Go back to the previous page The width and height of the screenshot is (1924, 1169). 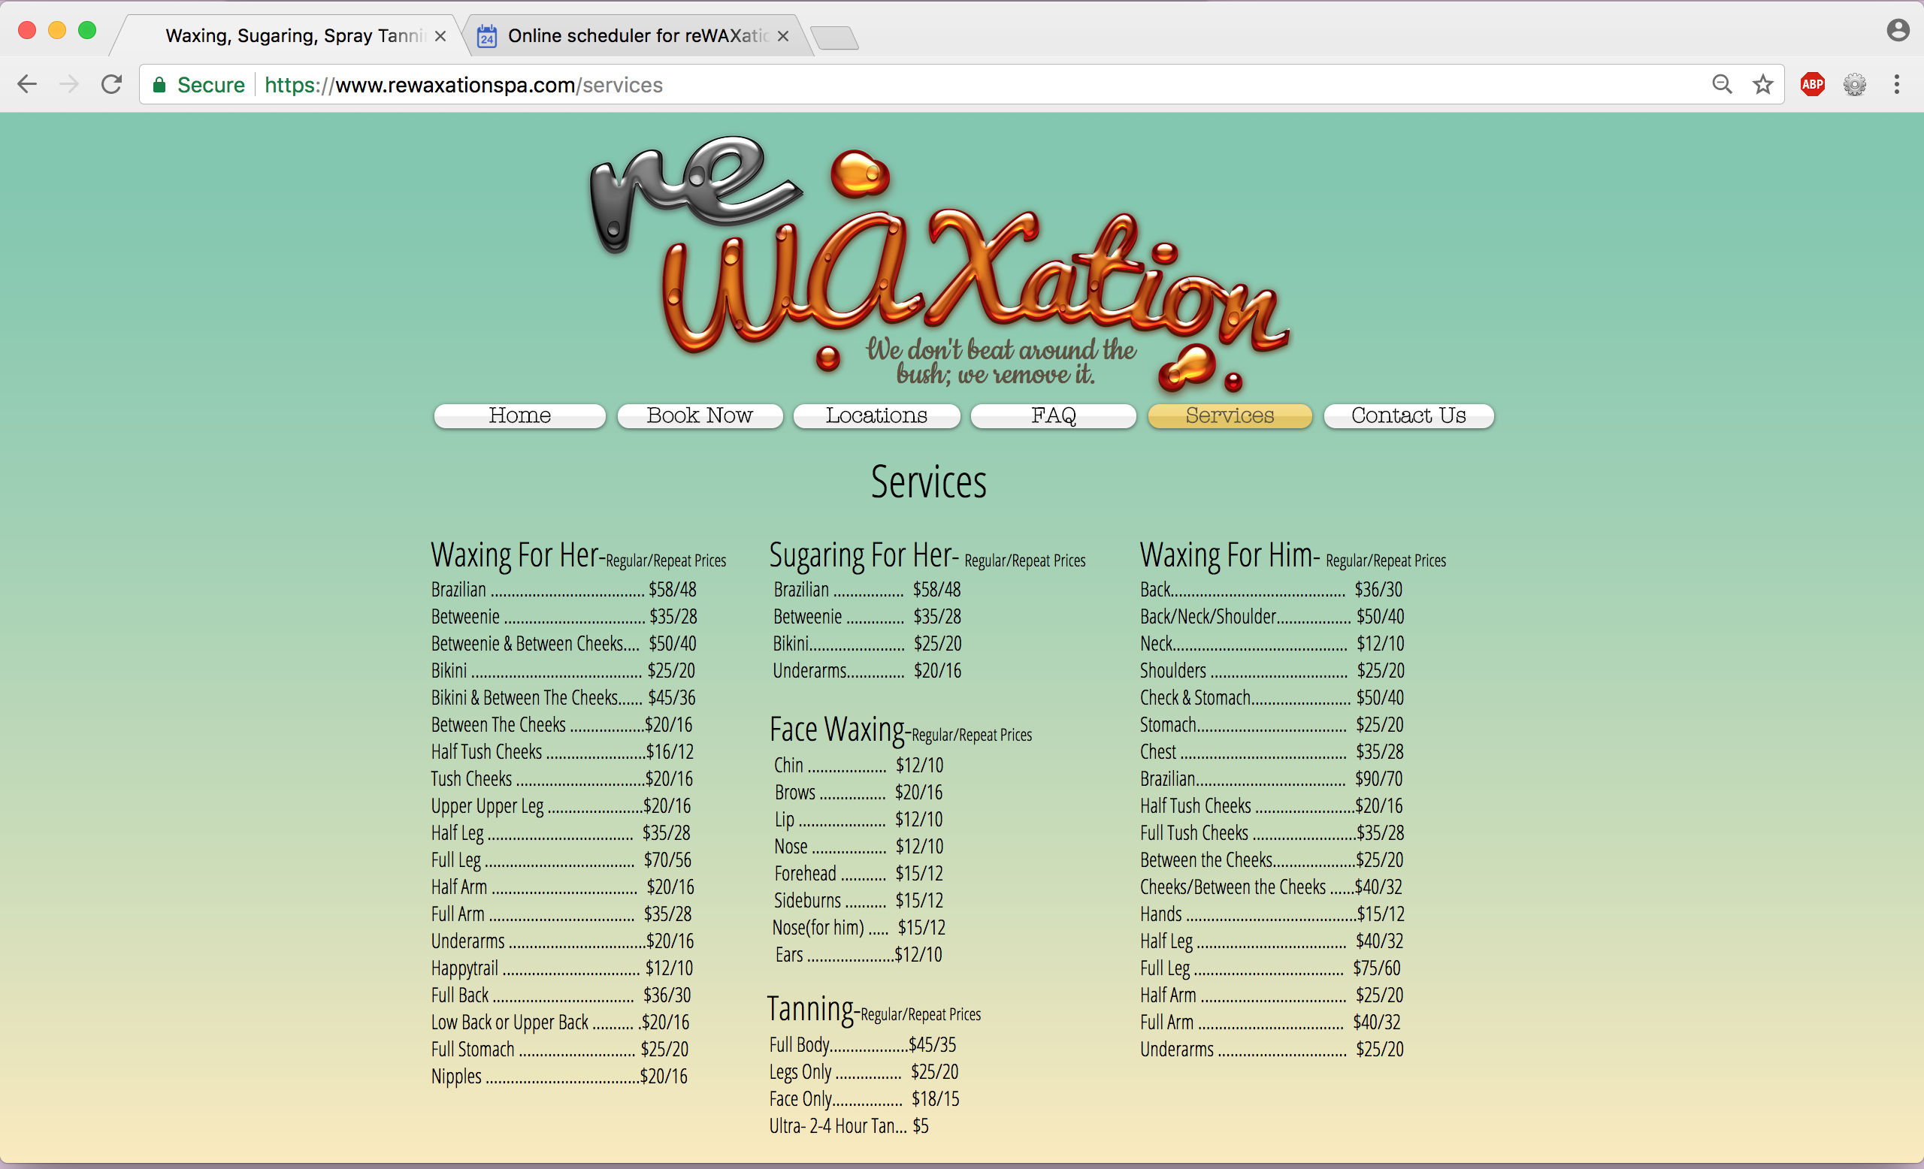[27, 84]
